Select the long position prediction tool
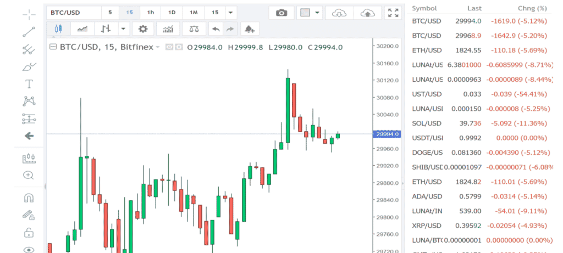The height and width of the screenshot is (253, 563). tap(29, 119)
